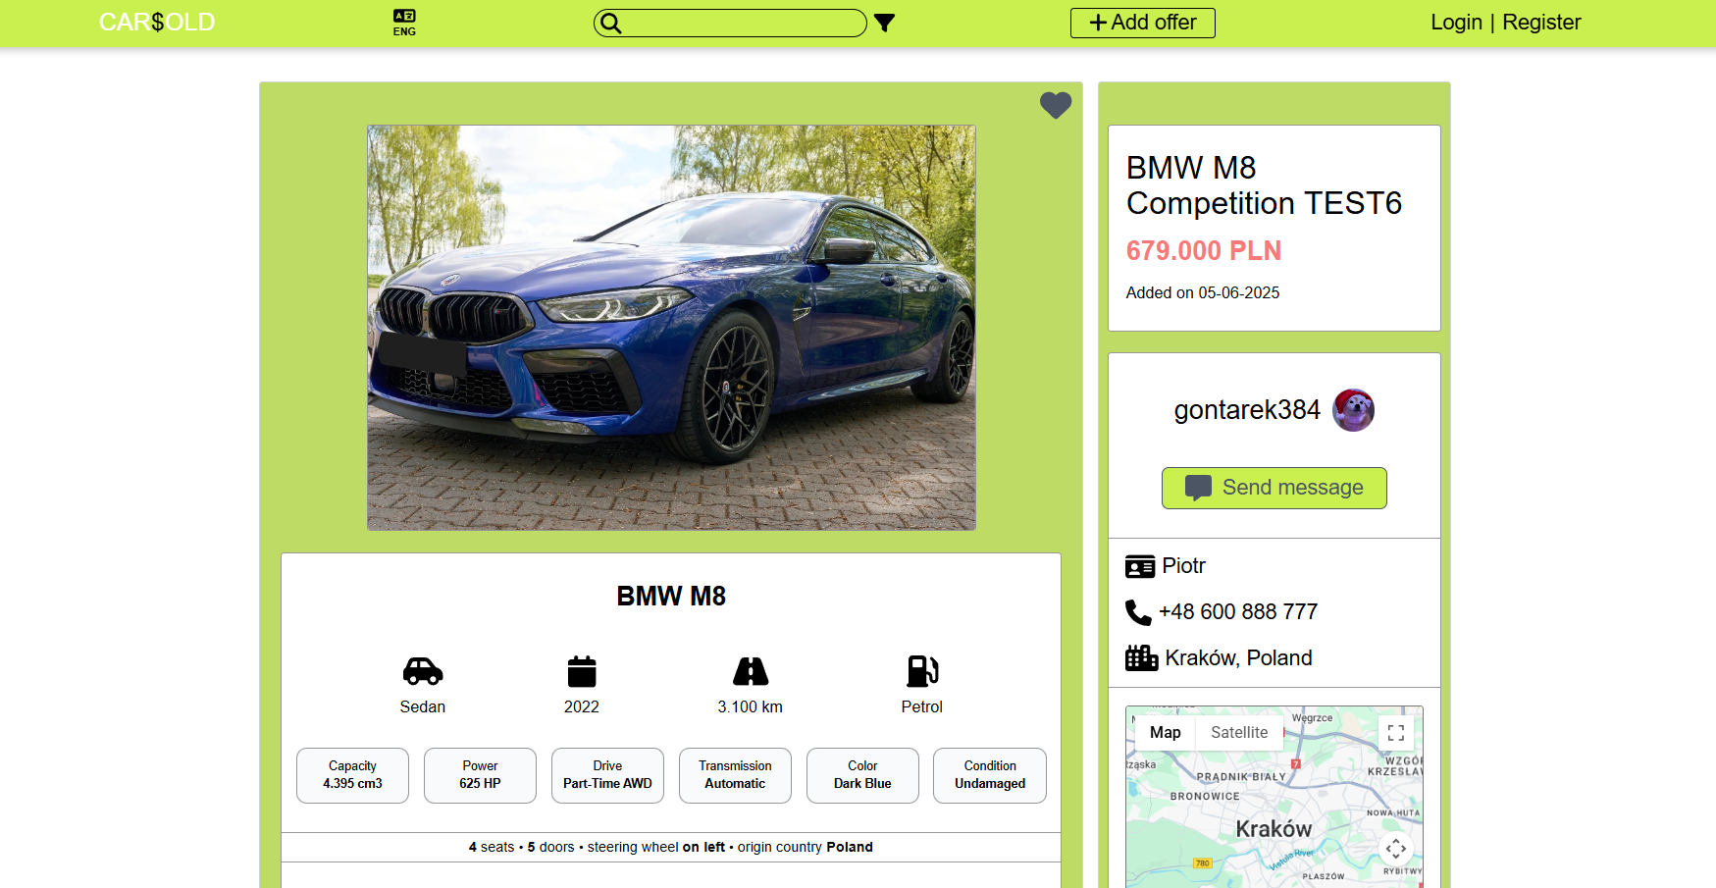
Task: Click the BMW M8 details heading
Action: point(671,597)
